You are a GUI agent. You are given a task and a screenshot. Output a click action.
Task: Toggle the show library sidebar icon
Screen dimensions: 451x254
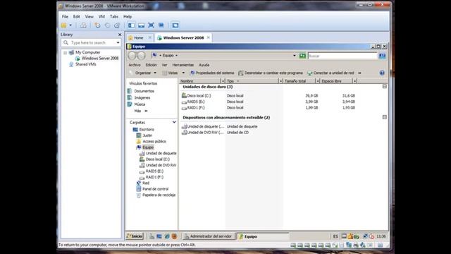coord(132,25)
